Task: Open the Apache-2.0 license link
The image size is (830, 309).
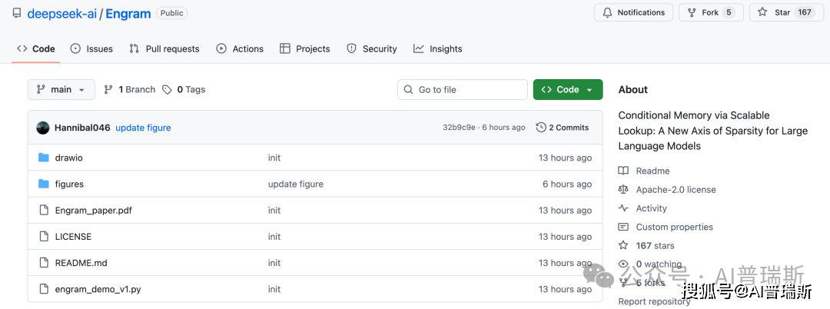Action: (676, 189)
